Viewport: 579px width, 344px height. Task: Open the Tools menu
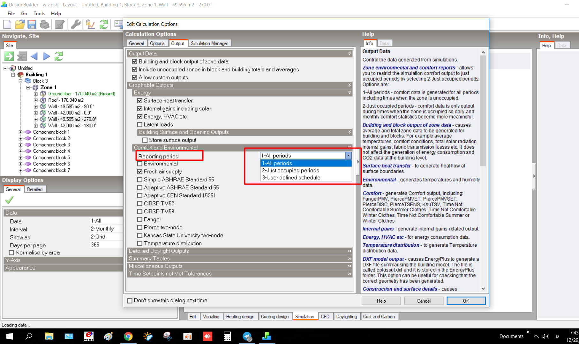click(39, 13)
